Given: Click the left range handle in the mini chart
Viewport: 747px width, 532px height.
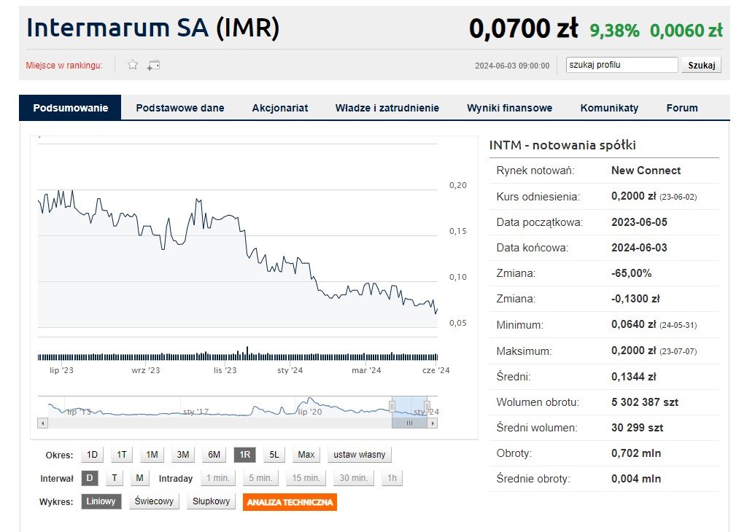Looking at the screenshot, I should point(392,406).
